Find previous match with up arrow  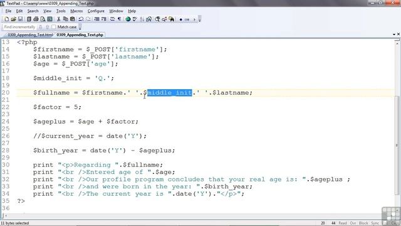(48, 27)
